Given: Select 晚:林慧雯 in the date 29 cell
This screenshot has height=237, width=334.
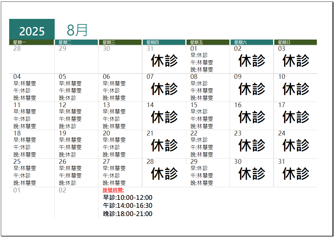Looking at the screenshot, I should coord(202,183).
